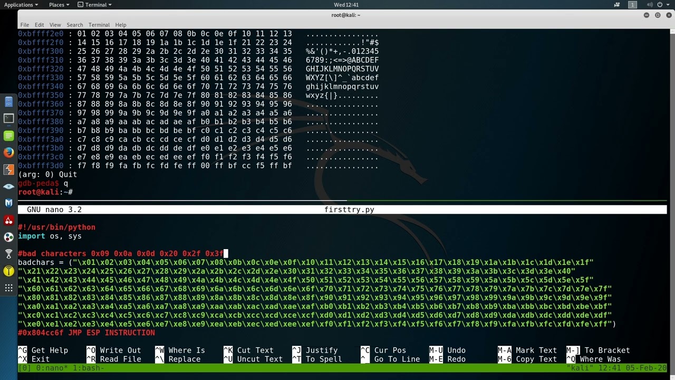This screenshot has height=380, width=675.
Task: Click the JMP ESP INSTRUCTION comment line
Action: 86,333
